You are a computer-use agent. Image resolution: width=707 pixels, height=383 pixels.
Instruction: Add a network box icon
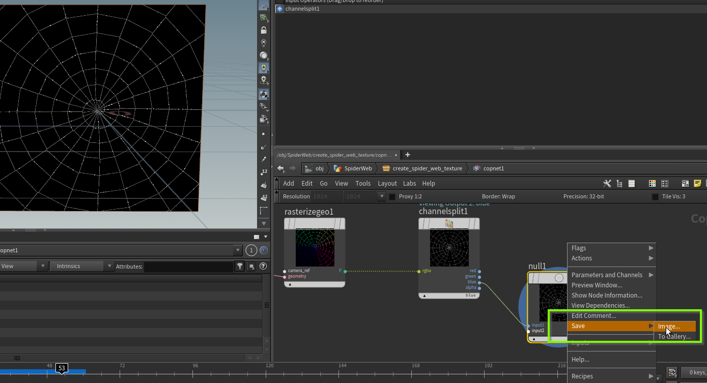click(x=685, y=184)
